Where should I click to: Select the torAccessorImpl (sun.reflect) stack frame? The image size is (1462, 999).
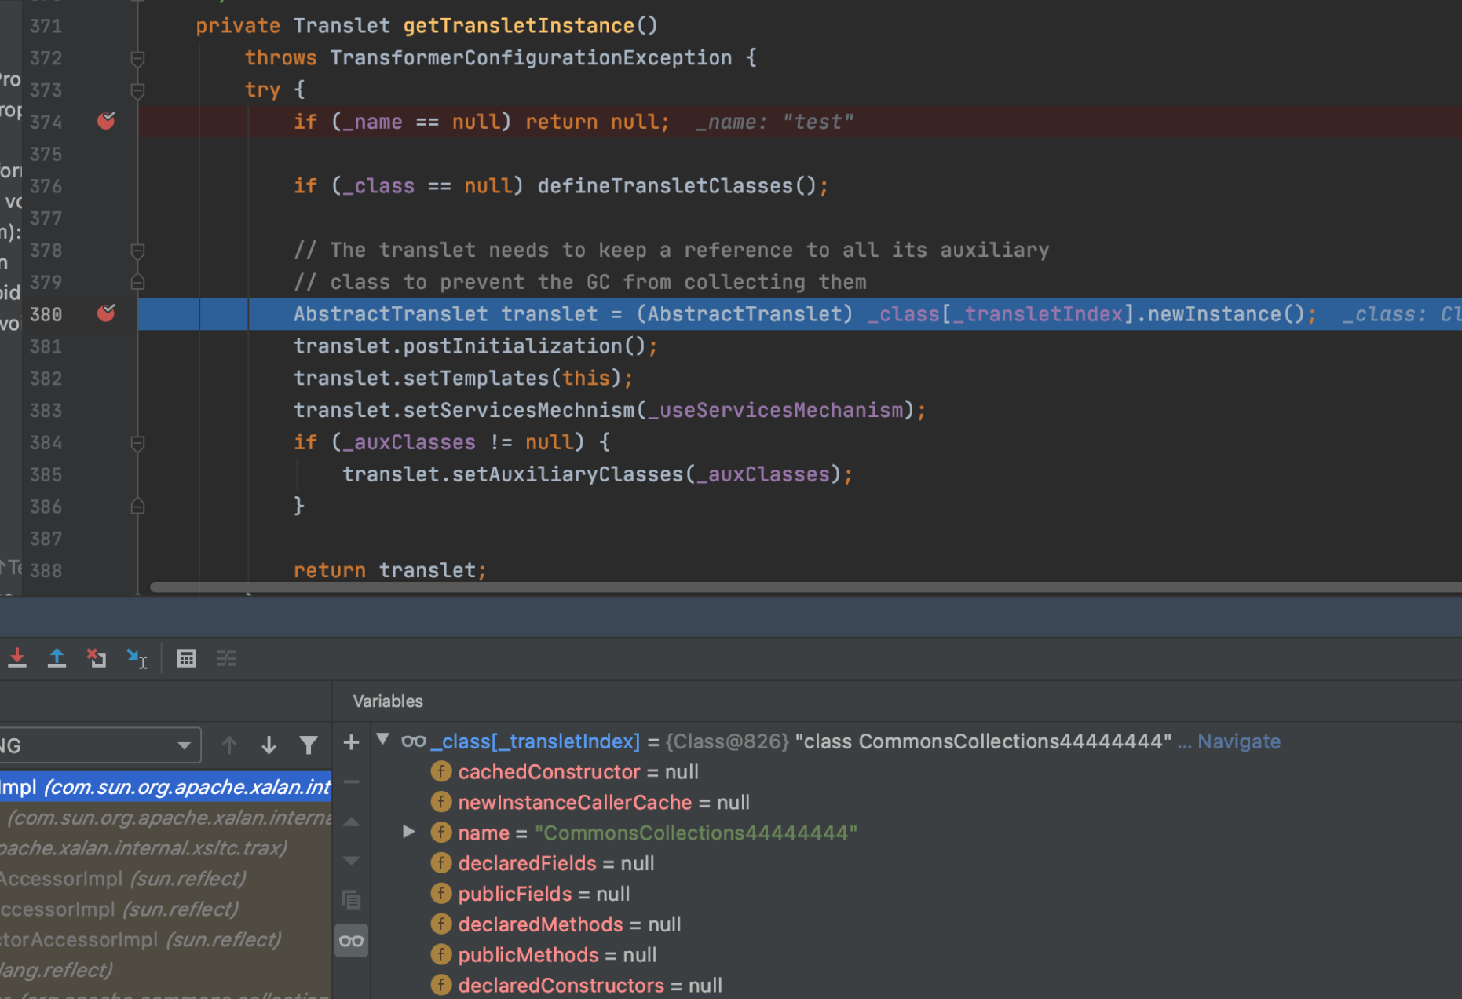point(166,940)
